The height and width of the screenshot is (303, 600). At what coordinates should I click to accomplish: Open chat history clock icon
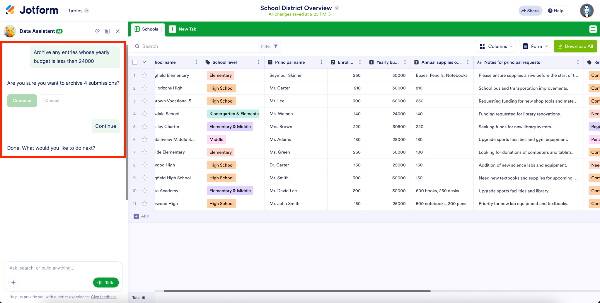(x=98, y=31)
